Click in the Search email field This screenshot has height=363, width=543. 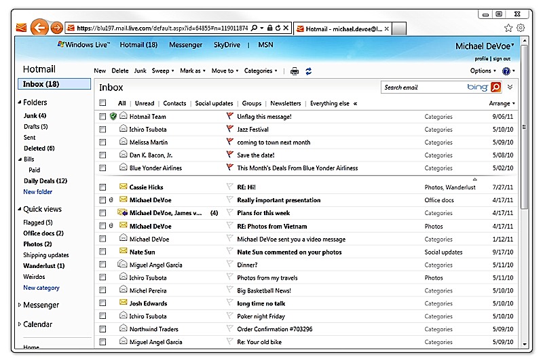tap(423, 88)
